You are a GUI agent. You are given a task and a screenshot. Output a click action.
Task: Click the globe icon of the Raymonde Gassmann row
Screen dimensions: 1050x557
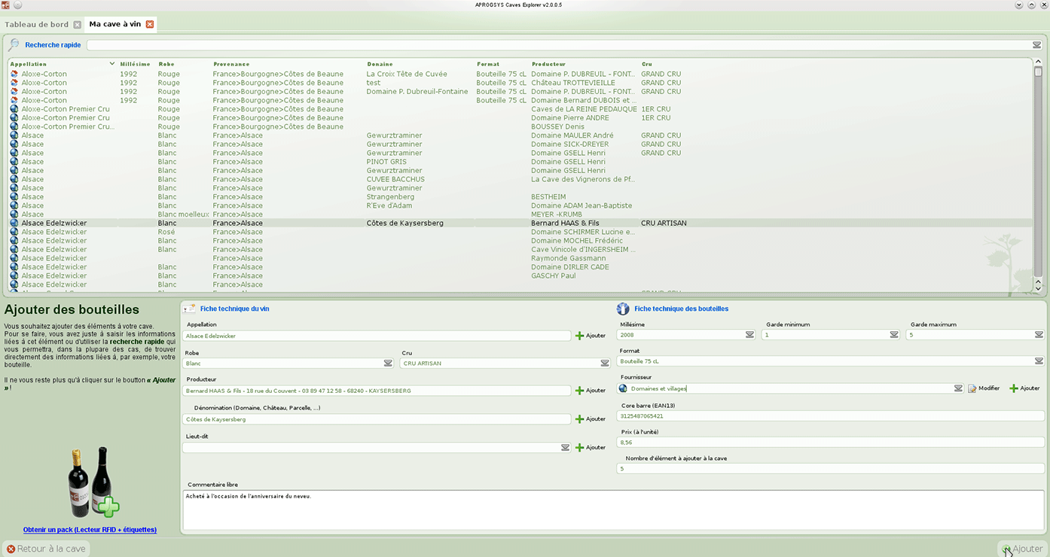tap(14, 258)
